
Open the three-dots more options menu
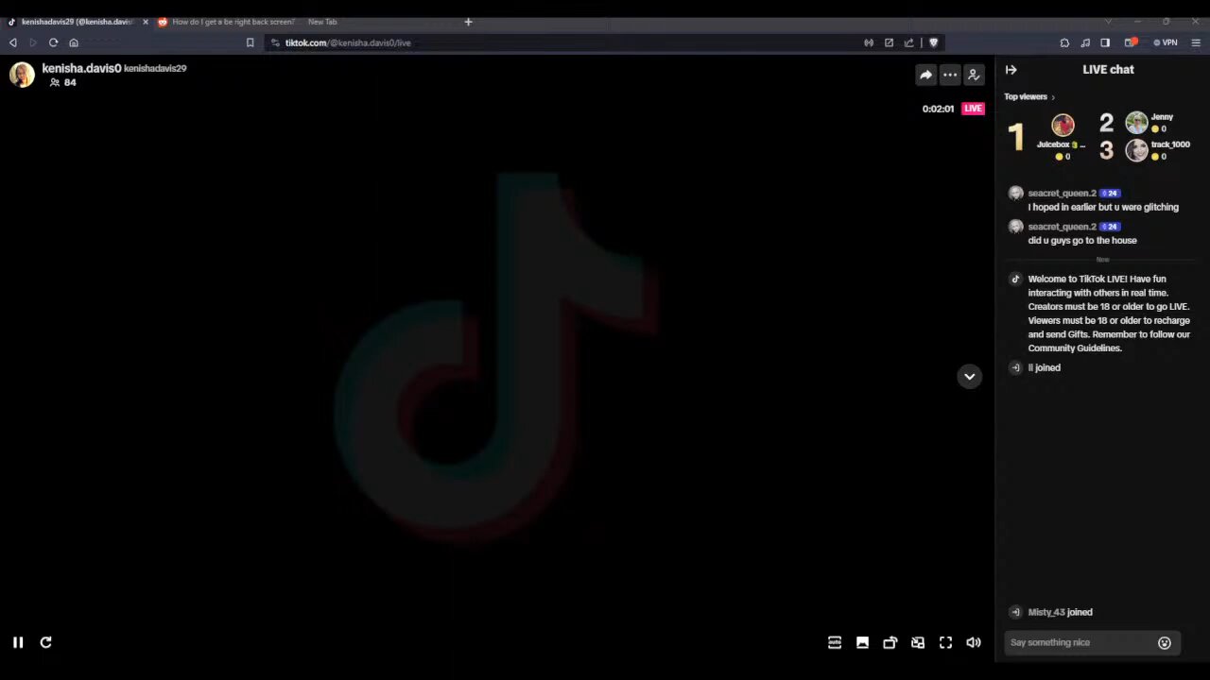pos(950,75)
